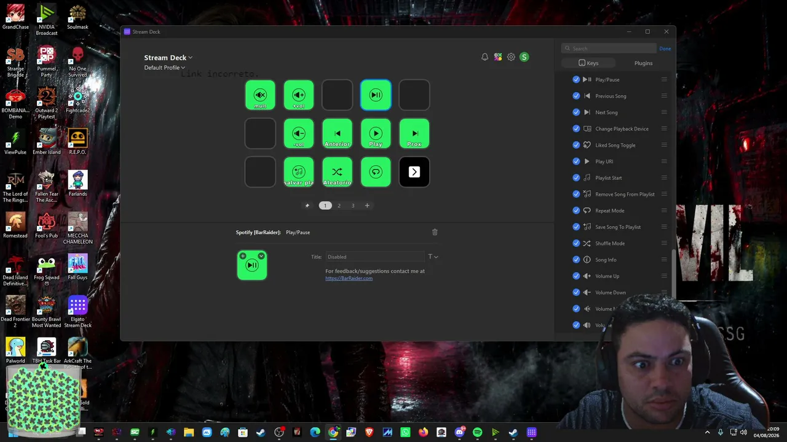Uncheck the Playlist Start checkbox
Screen dimensions: 787x442
[576, 178]
